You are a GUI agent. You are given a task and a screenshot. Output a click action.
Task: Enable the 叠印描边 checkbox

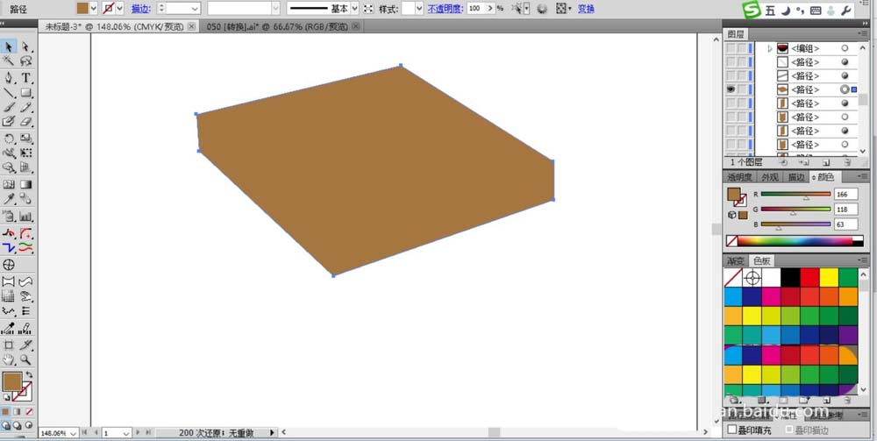(x=790, y=430)
